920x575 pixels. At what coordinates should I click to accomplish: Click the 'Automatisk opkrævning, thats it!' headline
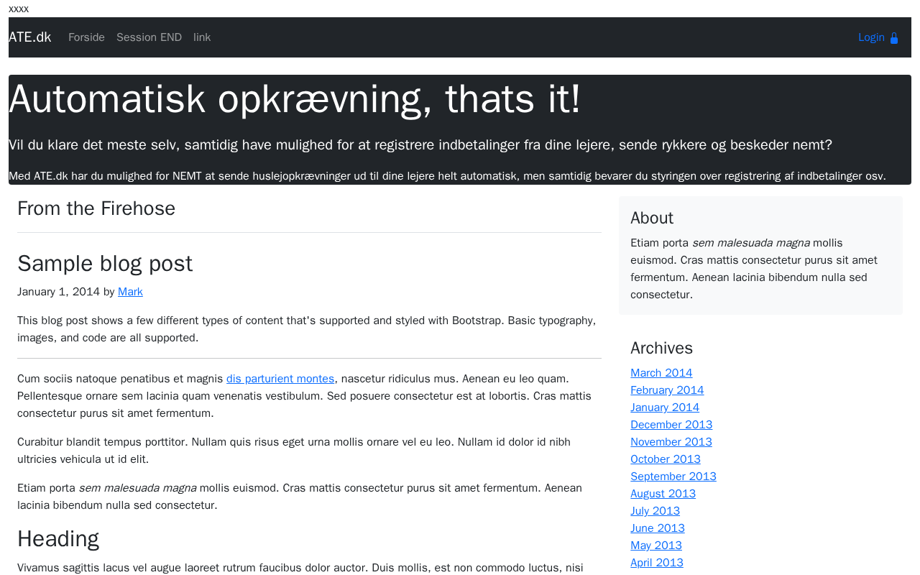click(295, 99)
